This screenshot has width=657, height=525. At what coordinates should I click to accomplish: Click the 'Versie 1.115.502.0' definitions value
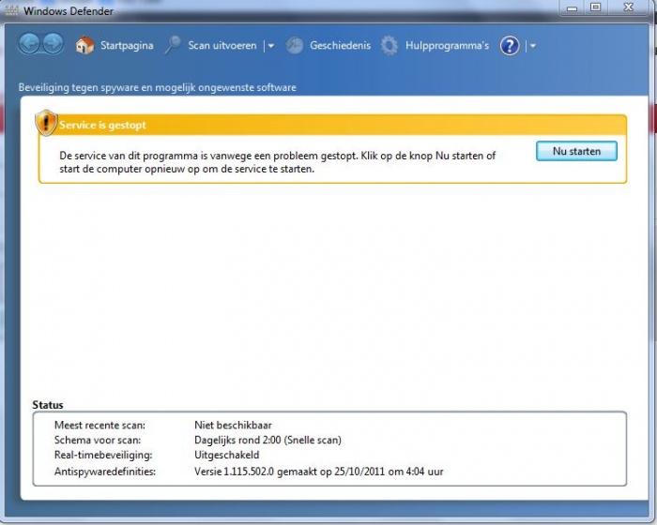319,472
